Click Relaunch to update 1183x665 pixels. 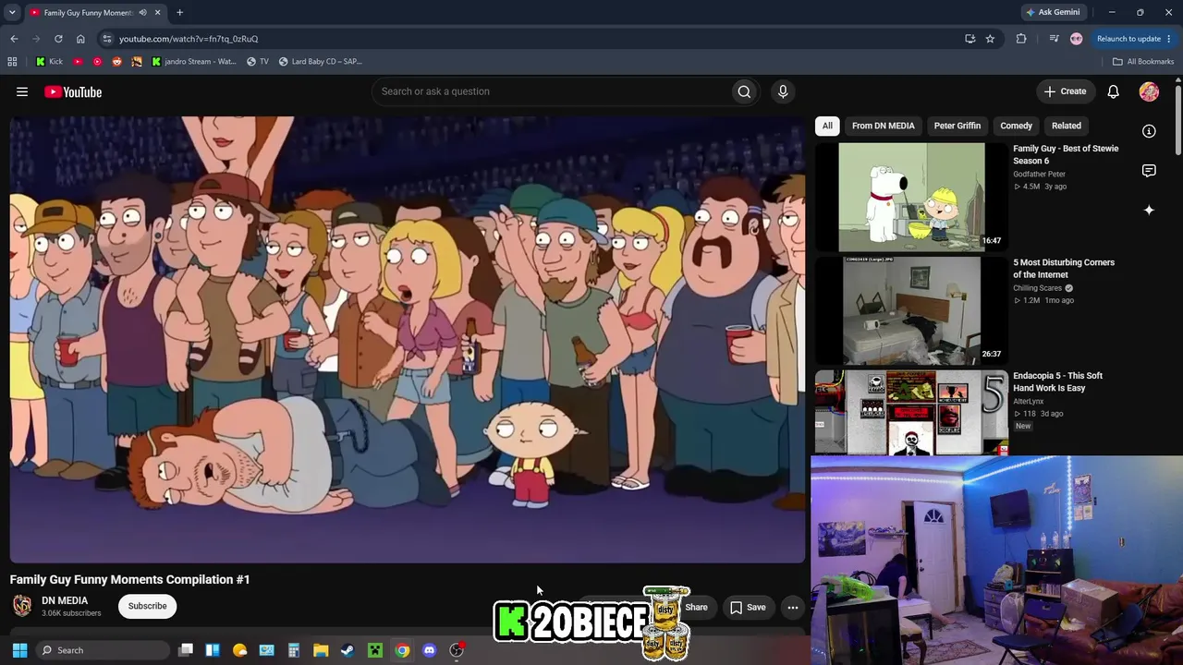(x=1128, y=39)
